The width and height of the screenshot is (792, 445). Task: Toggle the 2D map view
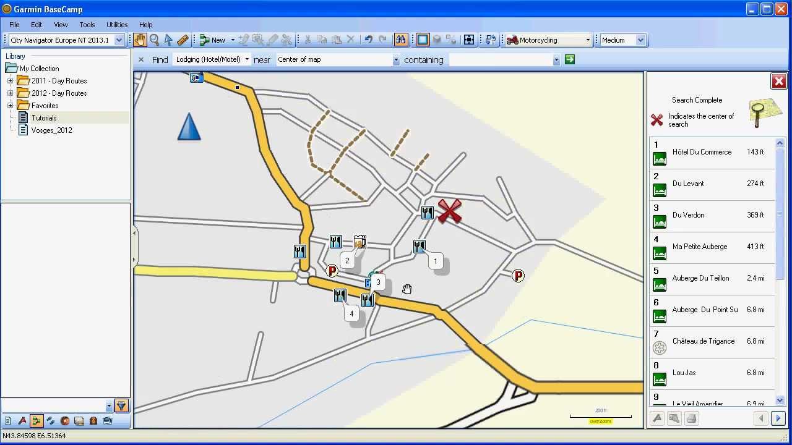pos(423,40)
